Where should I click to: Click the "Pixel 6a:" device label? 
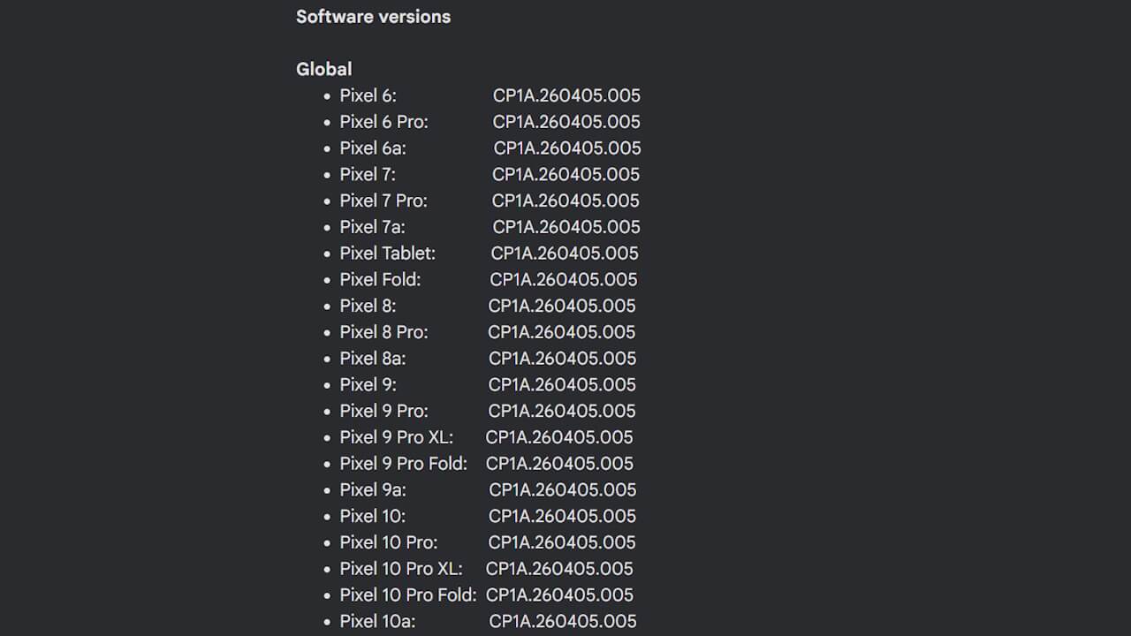[x=373, y=148]
